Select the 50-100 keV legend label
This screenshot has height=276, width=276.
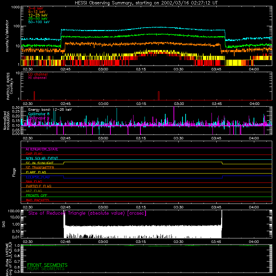click(x=39, y=22)
